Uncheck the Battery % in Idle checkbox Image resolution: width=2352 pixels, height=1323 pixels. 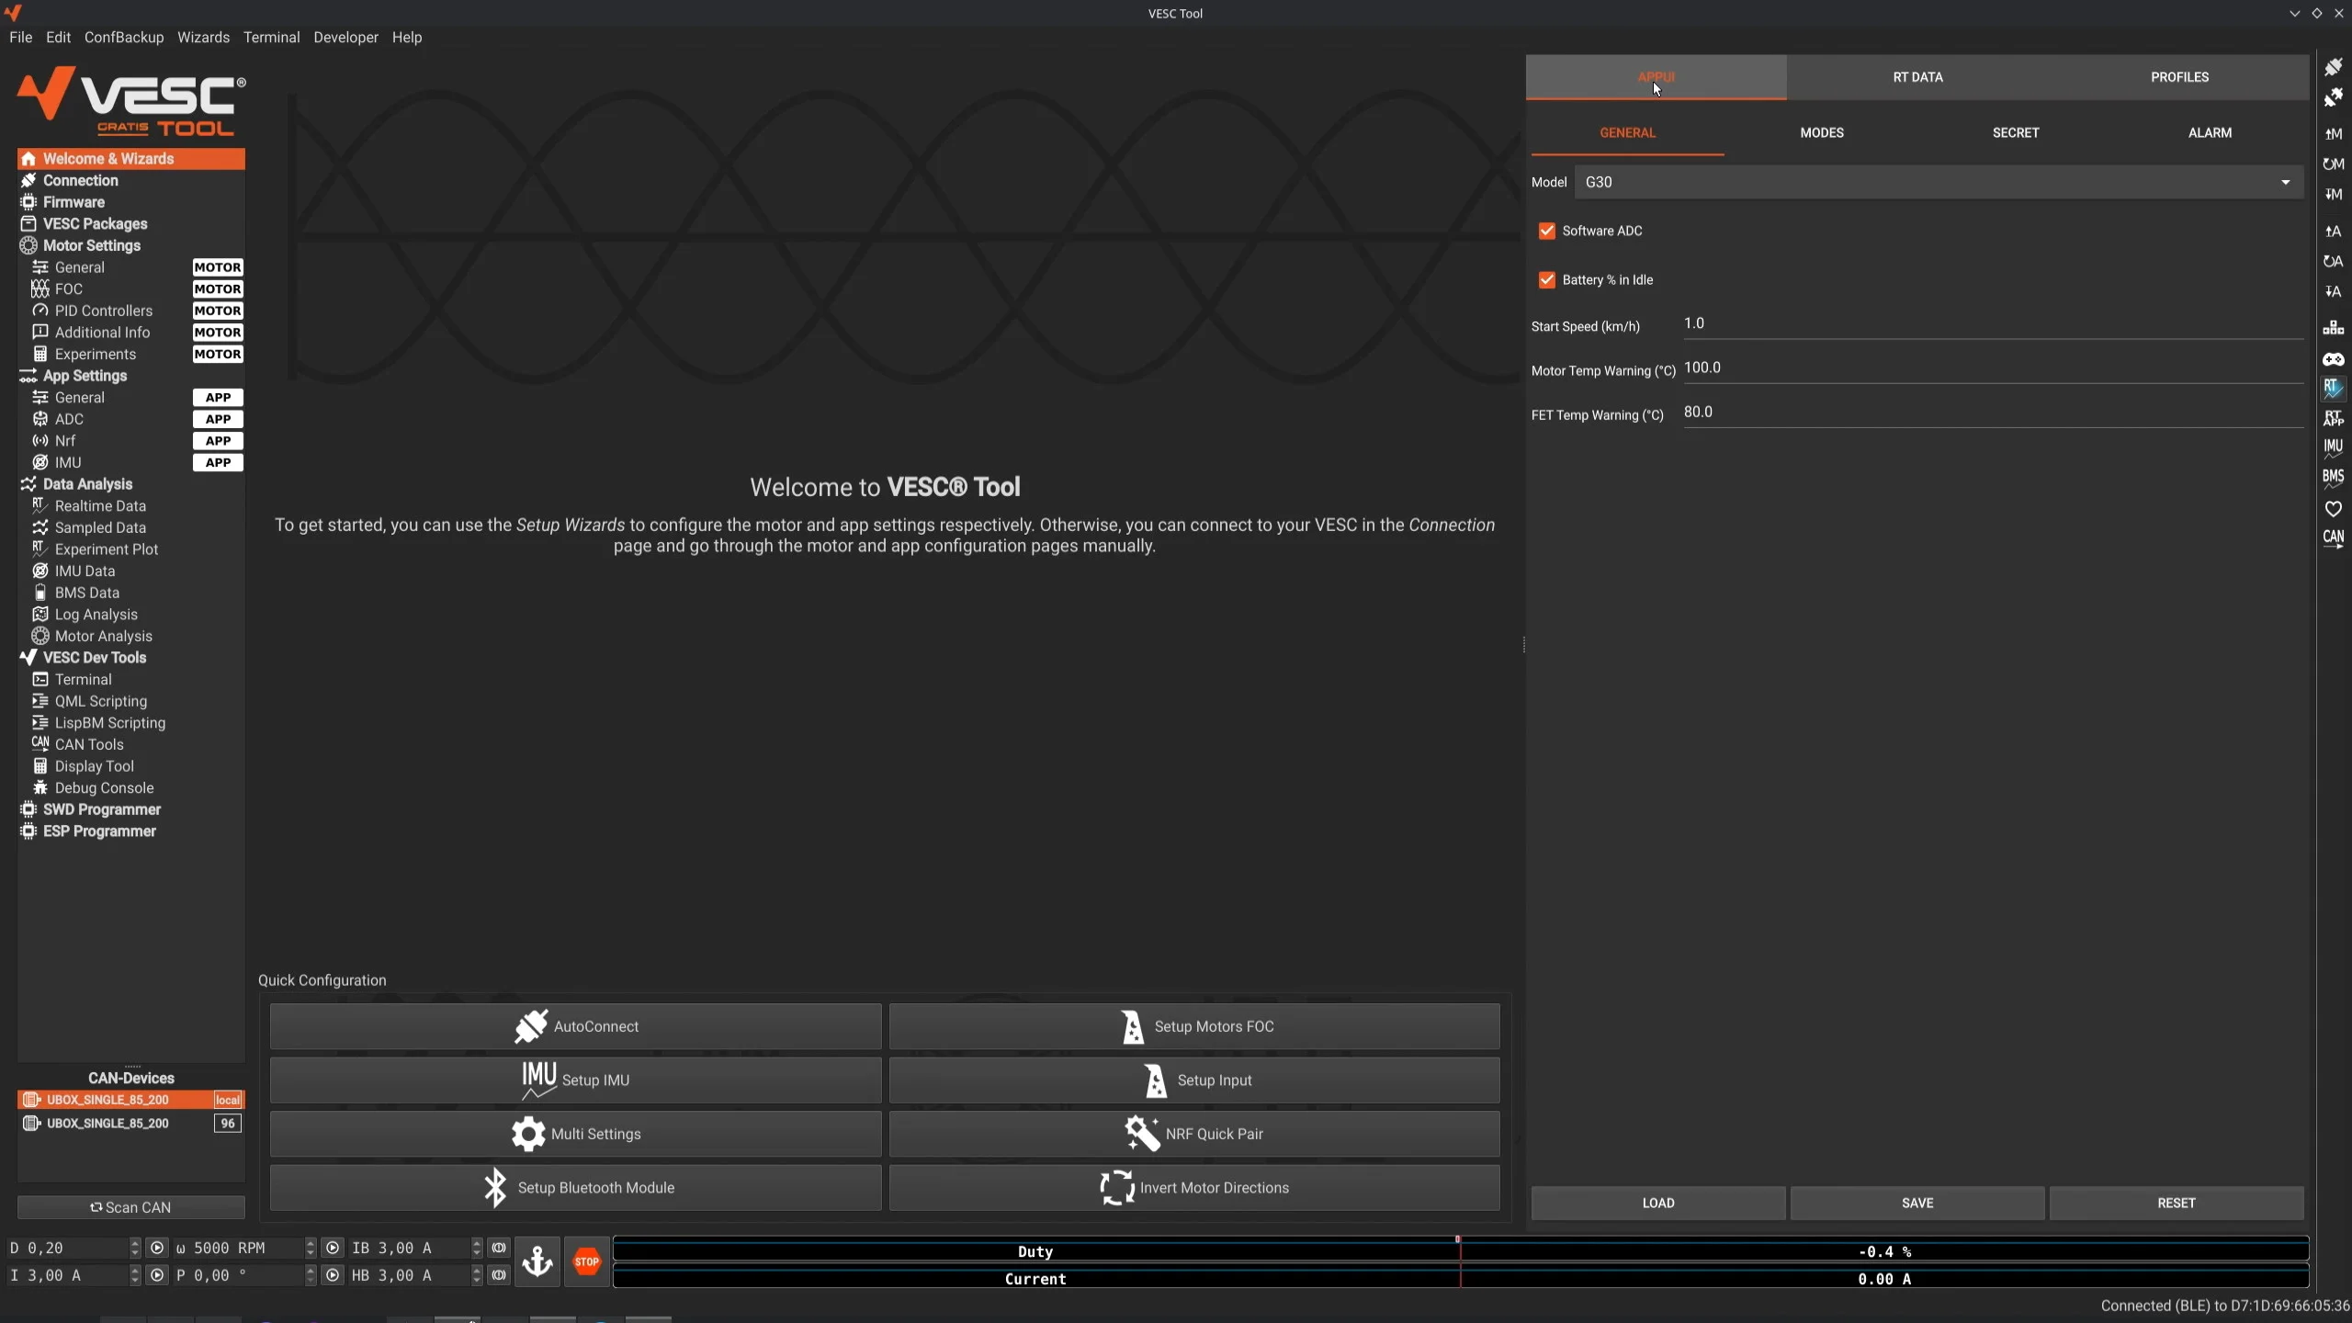1547,279
